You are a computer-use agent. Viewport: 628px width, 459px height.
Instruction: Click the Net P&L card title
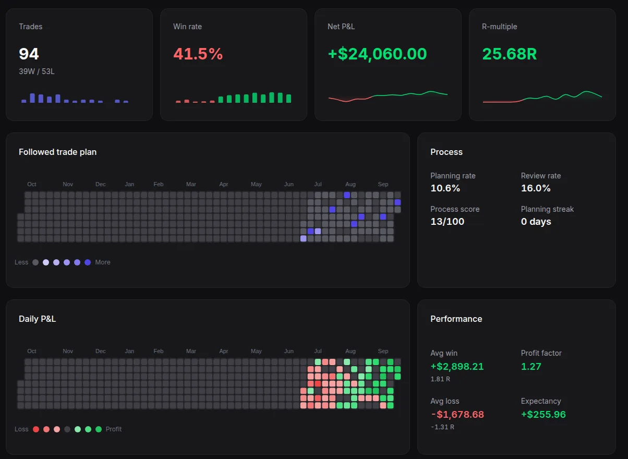[341, 27]
